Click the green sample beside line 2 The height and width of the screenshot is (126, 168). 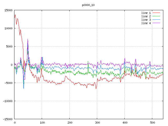156,16
